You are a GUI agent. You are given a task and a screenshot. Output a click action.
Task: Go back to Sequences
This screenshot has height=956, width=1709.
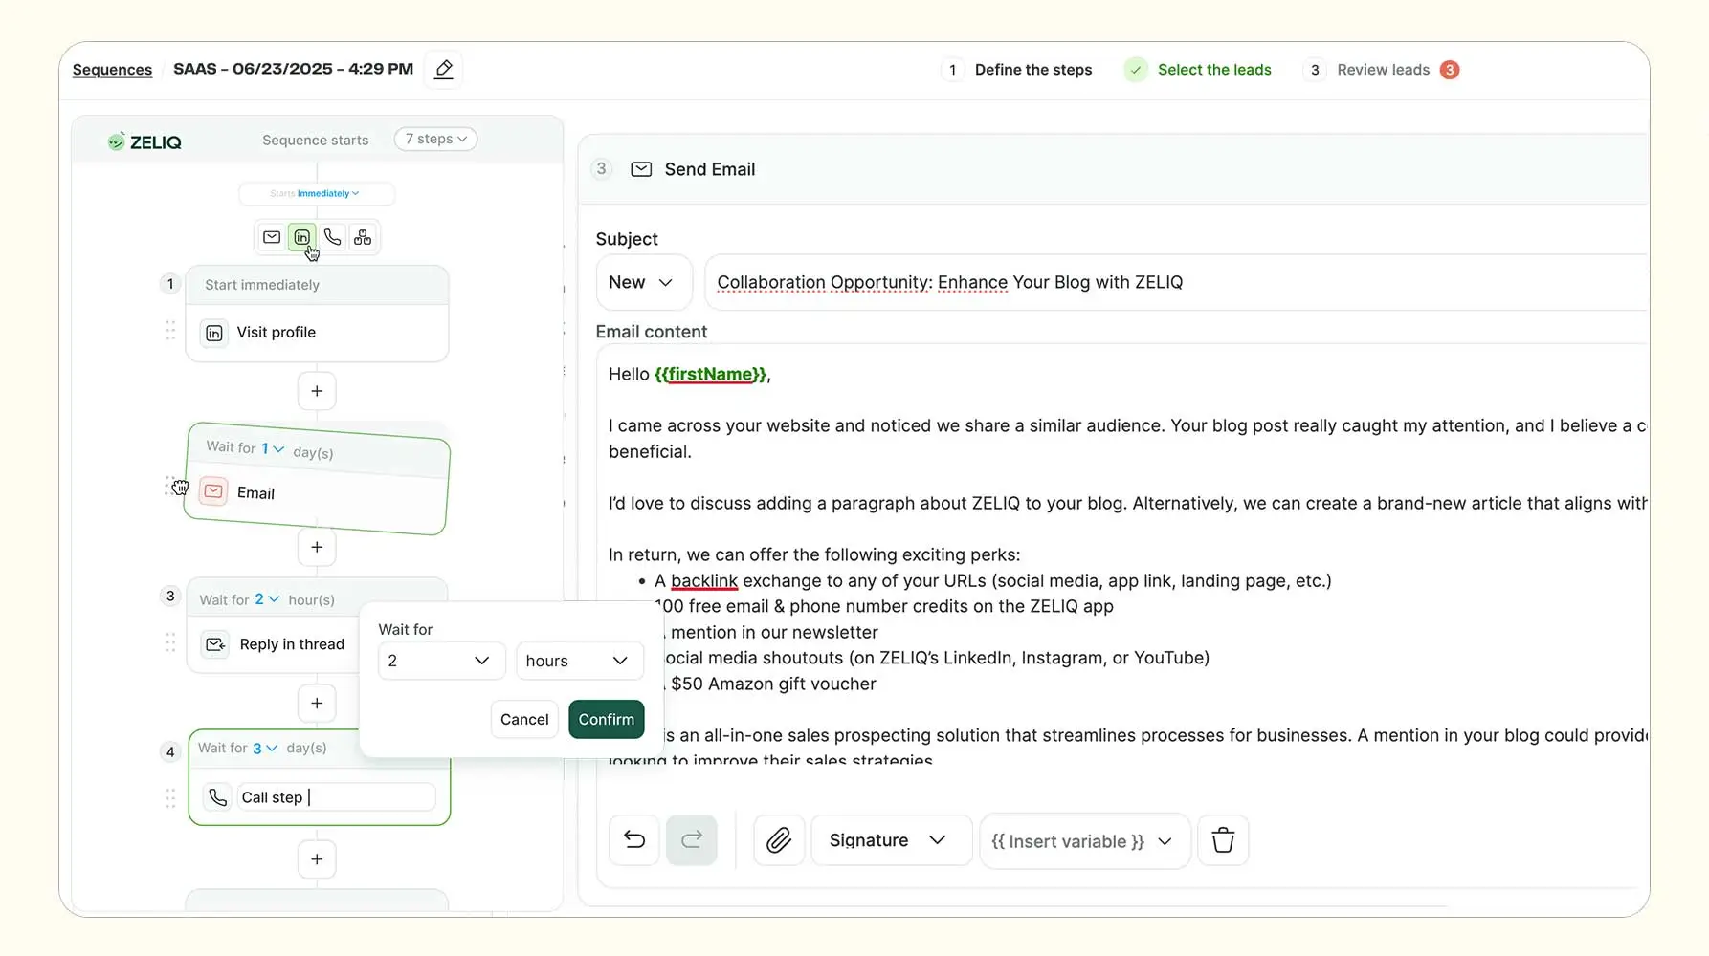coord(112,69)
